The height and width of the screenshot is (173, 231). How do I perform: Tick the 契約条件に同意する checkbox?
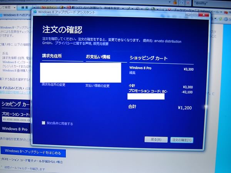pos(43,123)
